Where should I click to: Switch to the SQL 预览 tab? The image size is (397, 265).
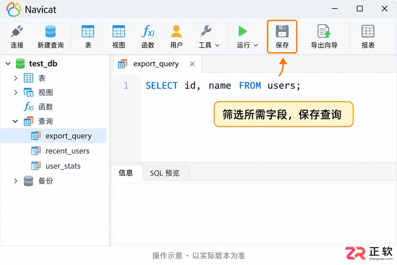166,173
